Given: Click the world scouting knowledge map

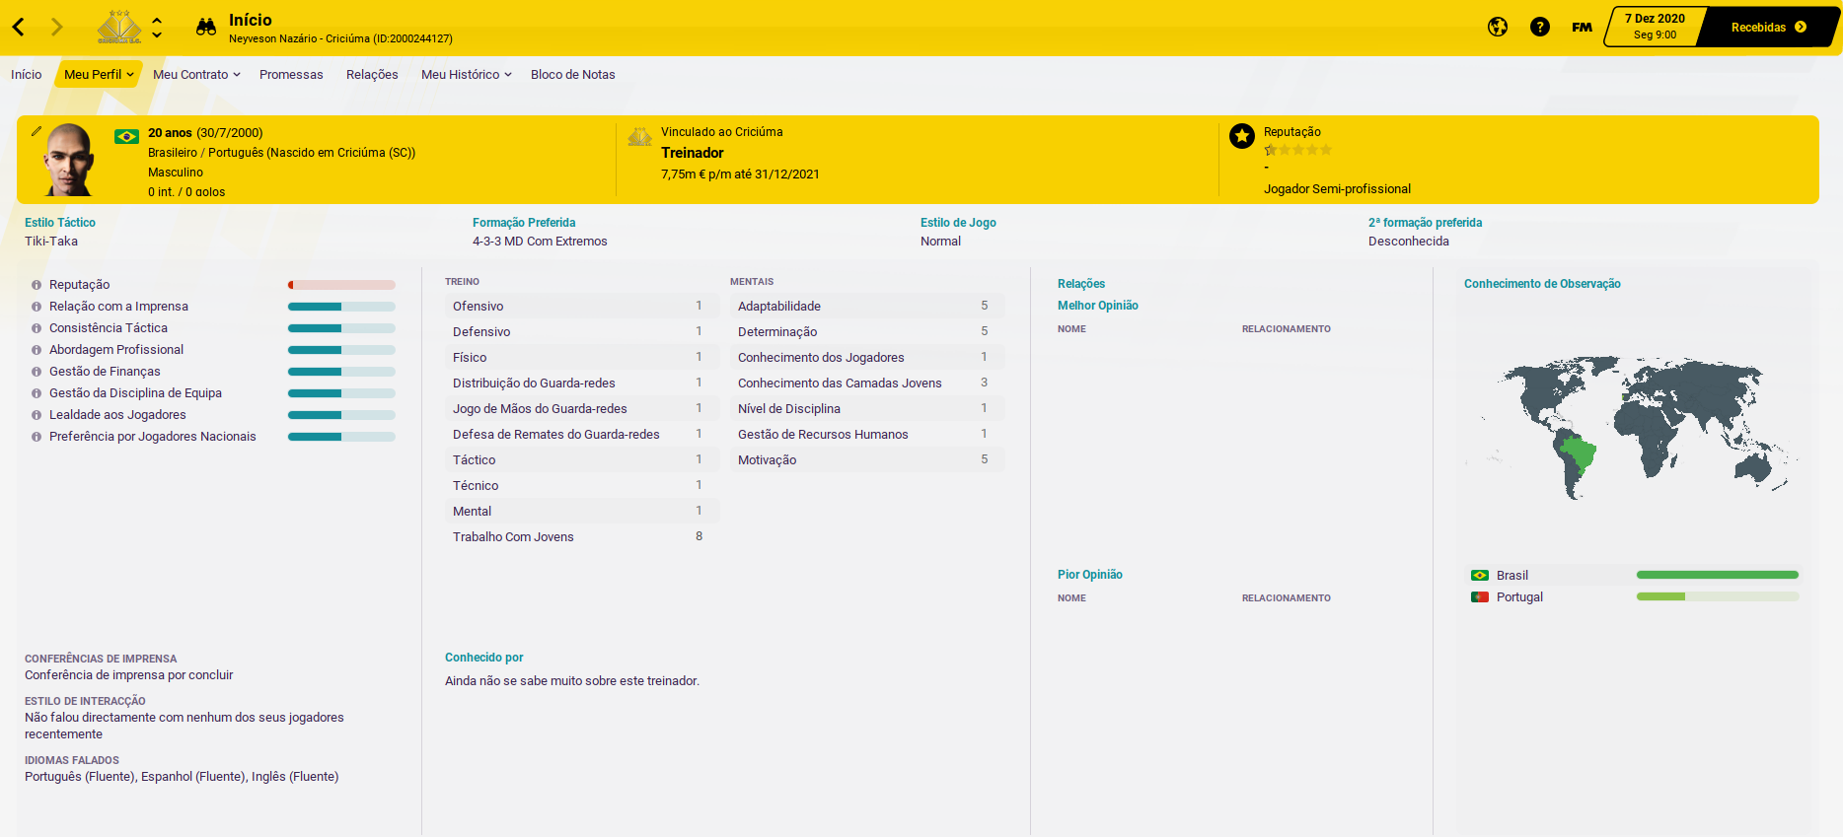Looking at the screenshot, I should [x=1633, y=428].
